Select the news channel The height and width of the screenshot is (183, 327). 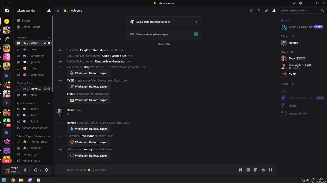point(34,49)
